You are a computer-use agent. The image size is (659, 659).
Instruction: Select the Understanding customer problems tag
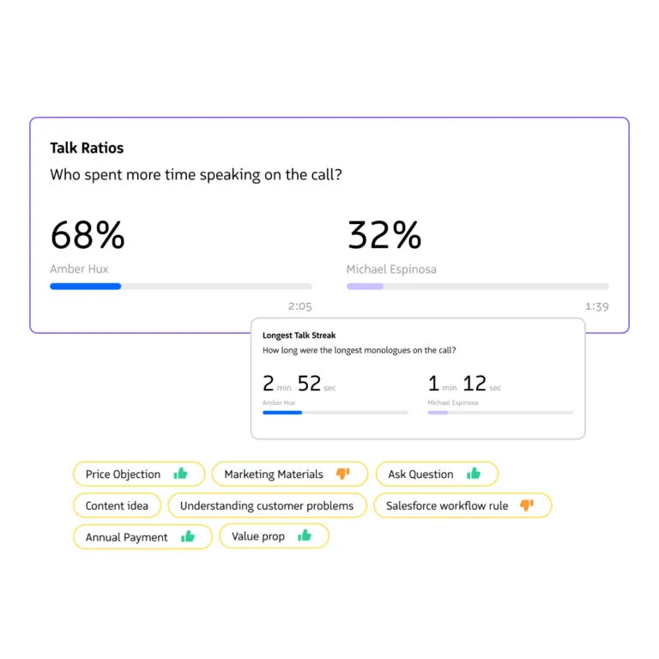click(267, 505)
